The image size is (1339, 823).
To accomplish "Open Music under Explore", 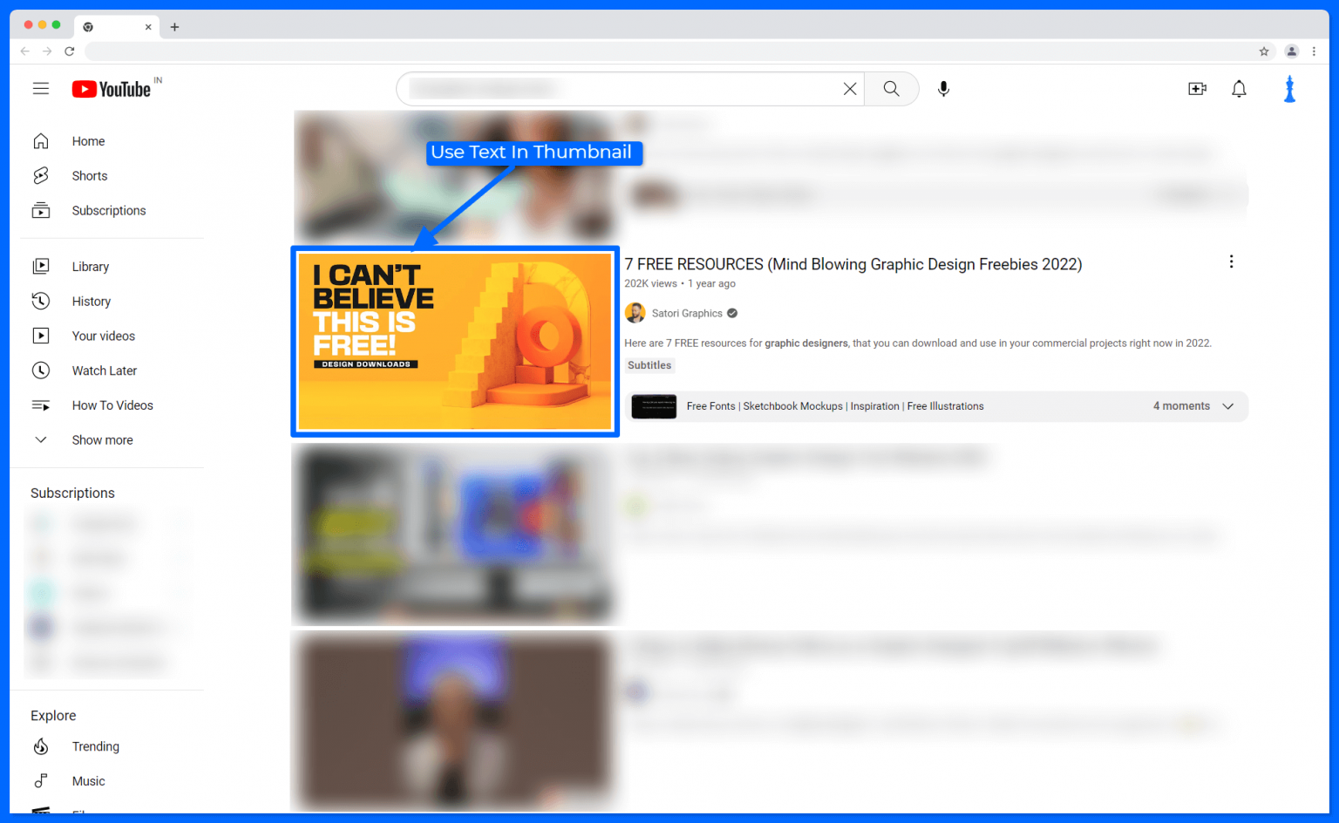I will [88, 780].
